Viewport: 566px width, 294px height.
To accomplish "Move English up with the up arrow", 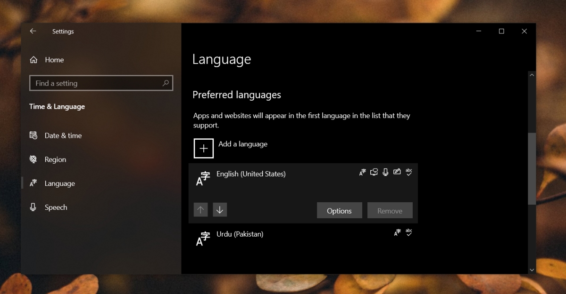I will (201, 210).
